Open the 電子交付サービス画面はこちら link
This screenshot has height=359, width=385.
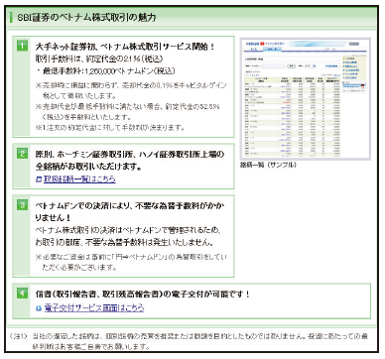click(94, 308)
